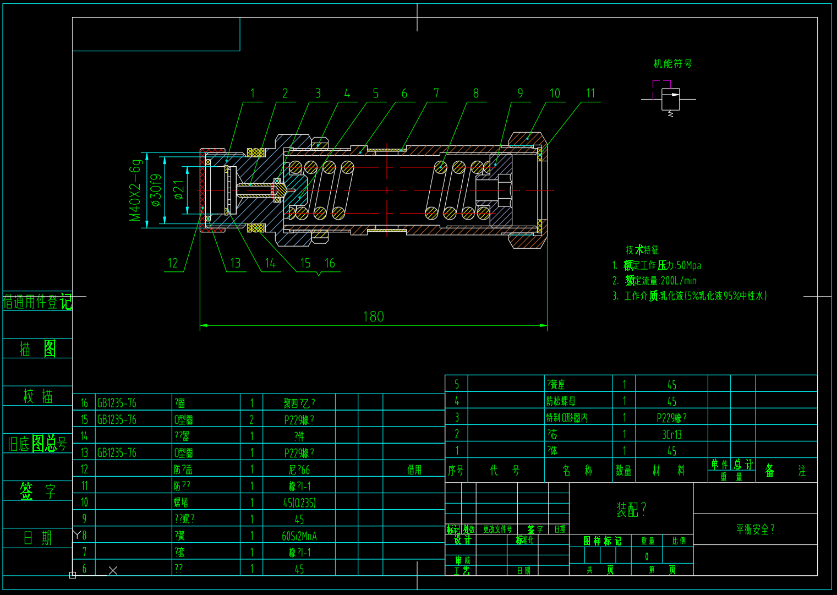This screenshot has width=837, height=595.
Task: Click the 旧底图总号 side label
Action: 37,444
